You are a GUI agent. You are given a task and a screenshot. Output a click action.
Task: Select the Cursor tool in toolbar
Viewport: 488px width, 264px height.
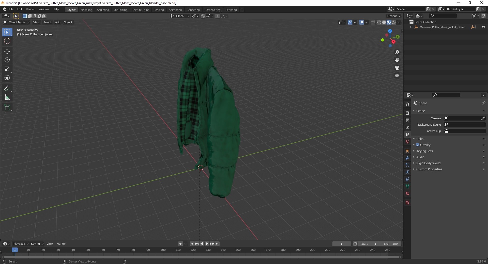tap(7, 41)
